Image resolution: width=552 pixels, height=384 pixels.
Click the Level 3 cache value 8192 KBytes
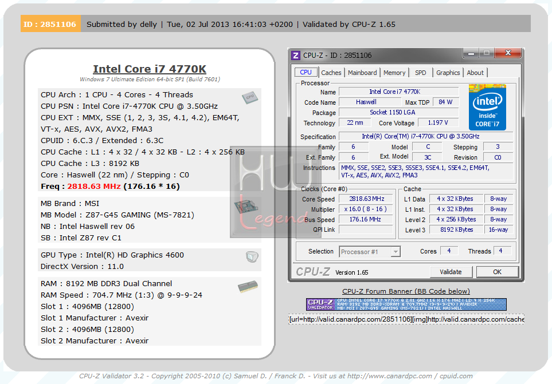(456, 229)
